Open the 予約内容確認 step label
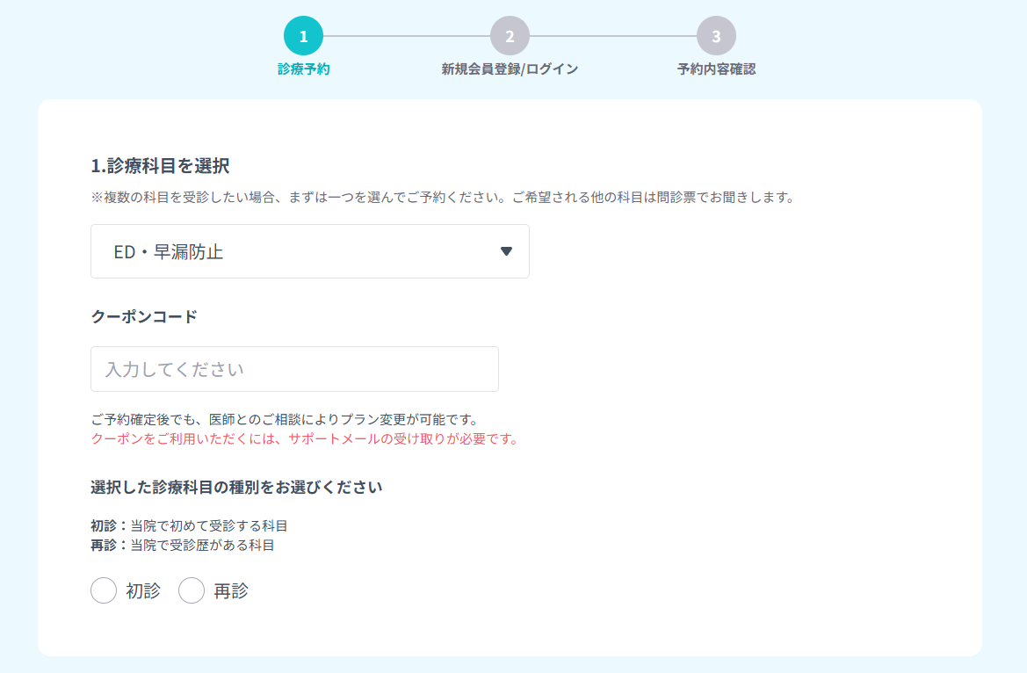Viewport: 1027px width, 673px height. 716,69
